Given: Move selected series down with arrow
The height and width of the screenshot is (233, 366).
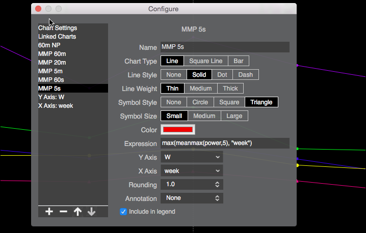Looking at the screenshot, I should [92, 212].
